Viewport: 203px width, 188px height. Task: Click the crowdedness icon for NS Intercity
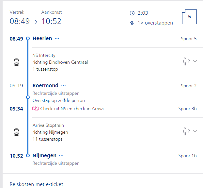tap(185, 61)
